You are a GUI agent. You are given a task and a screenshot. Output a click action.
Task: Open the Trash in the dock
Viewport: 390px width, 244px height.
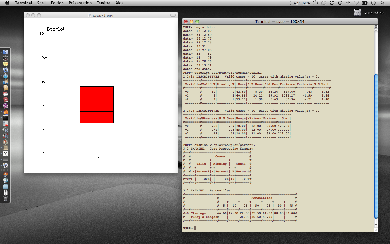tap(5, 198)
